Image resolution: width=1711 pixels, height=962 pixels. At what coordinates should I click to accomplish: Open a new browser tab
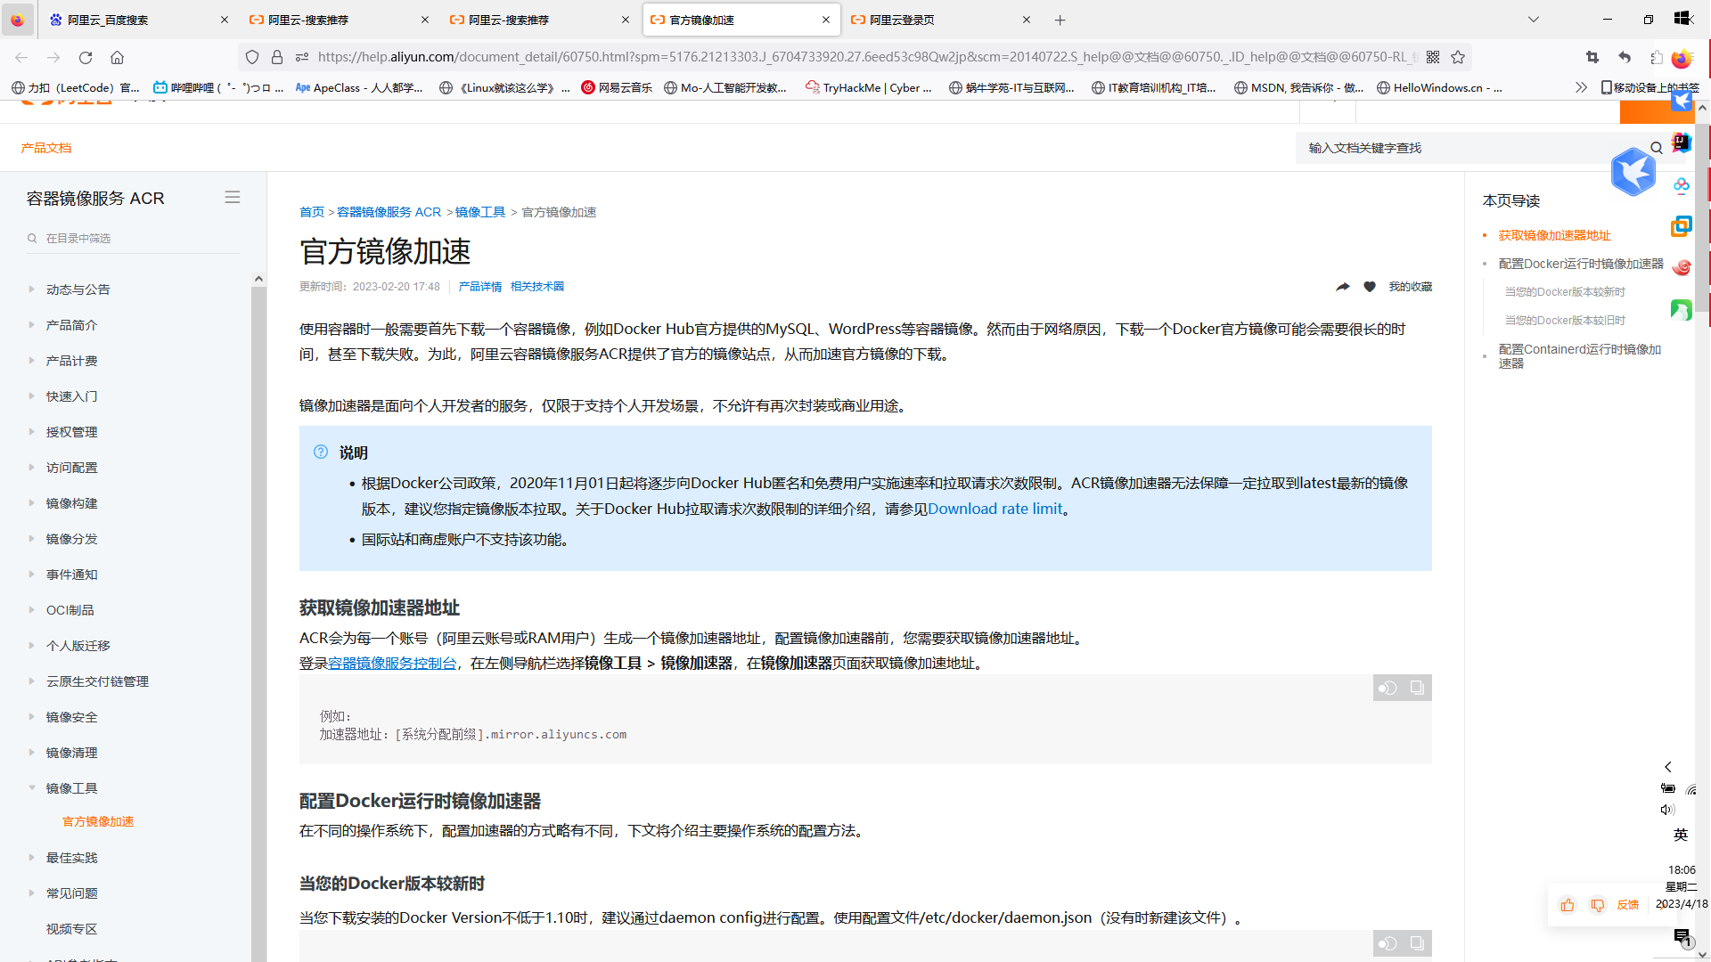tap(1060, 20)
